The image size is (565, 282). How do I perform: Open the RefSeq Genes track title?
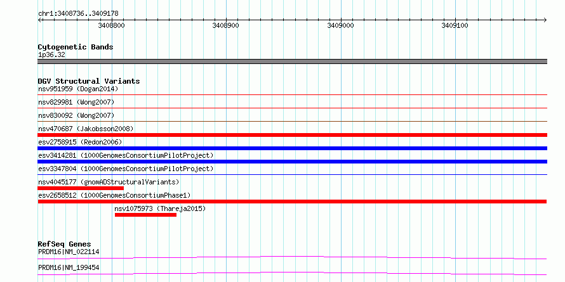click(65, 245)
